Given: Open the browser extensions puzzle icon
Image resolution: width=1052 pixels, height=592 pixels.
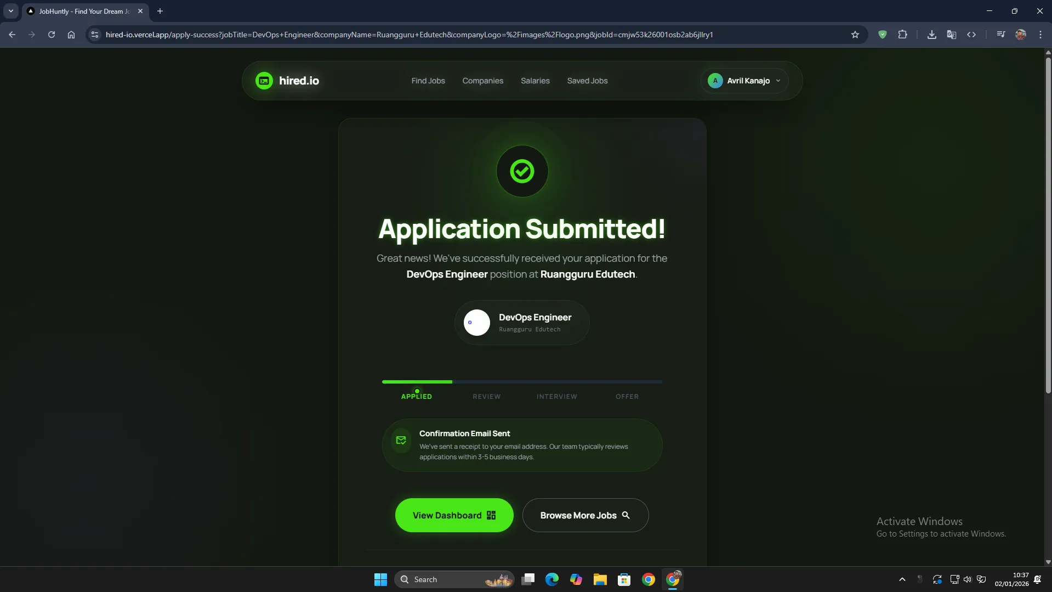Looking at the screenshot, I should click(902, 35).
